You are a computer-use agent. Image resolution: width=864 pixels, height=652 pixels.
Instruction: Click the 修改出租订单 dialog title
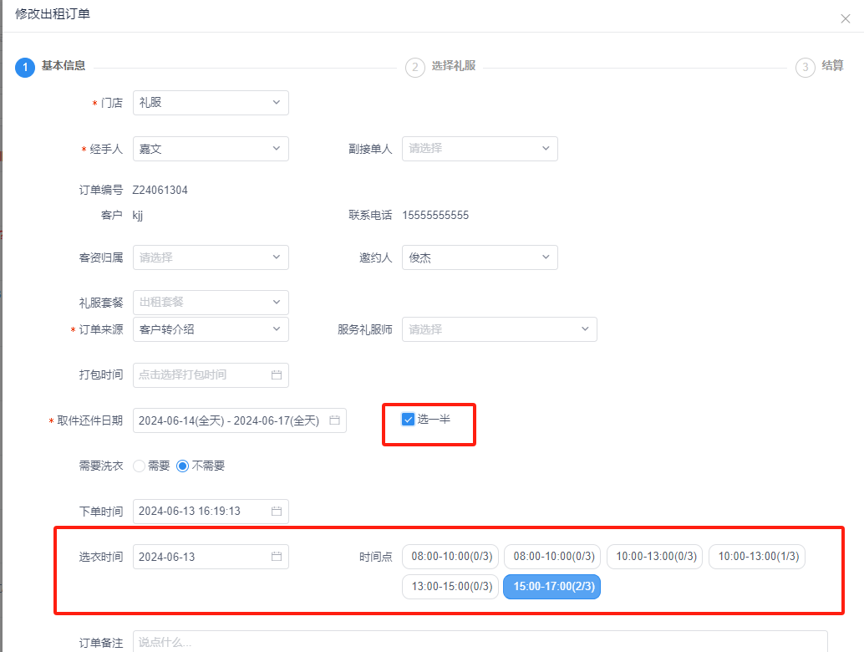coord(53,13)
